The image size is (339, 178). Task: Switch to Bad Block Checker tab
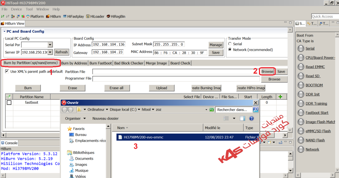point(129,63)
